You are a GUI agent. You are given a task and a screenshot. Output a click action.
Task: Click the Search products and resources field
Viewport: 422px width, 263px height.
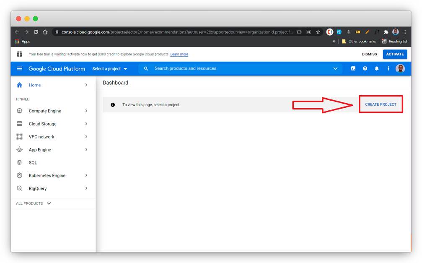coord(241,68)
